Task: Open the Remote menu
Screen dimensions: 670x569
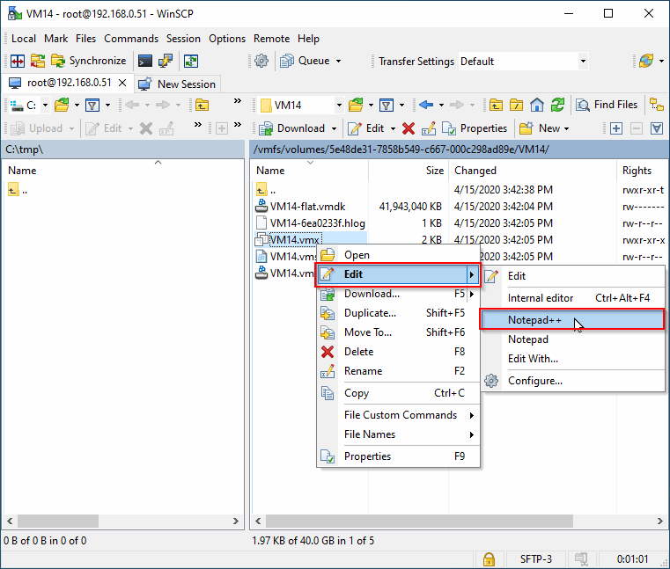Action: pos(271,39)
